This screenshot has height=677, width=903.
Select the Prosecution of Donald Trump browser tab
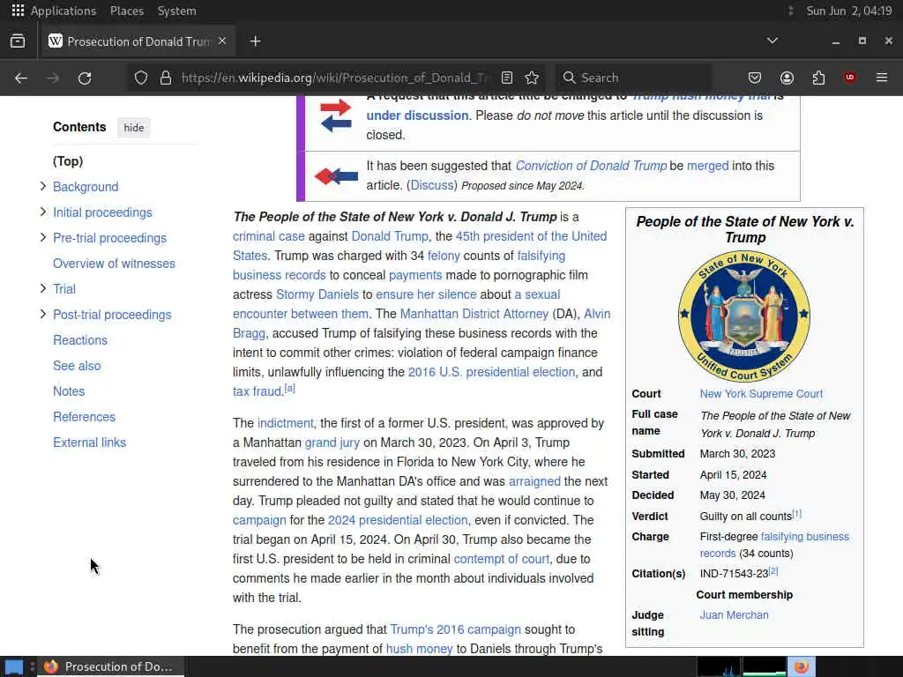pyautogui.click(x=138, y=41)
